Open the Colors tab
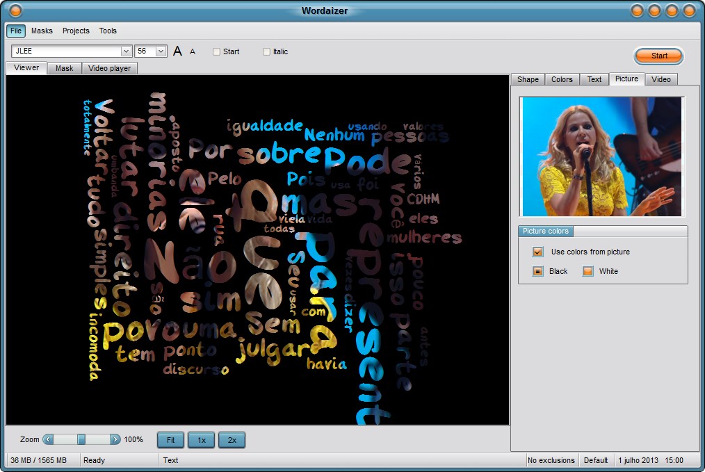 [x=562, y=79]
